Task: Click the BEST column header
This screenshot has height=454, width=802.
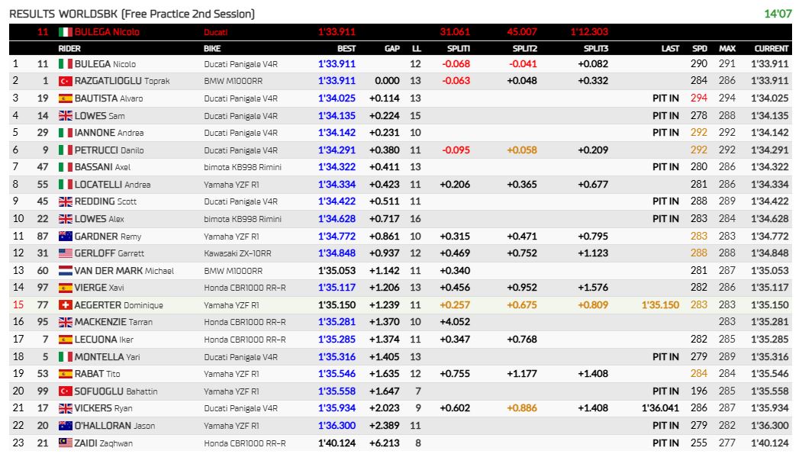Action: tap(346, 49)
